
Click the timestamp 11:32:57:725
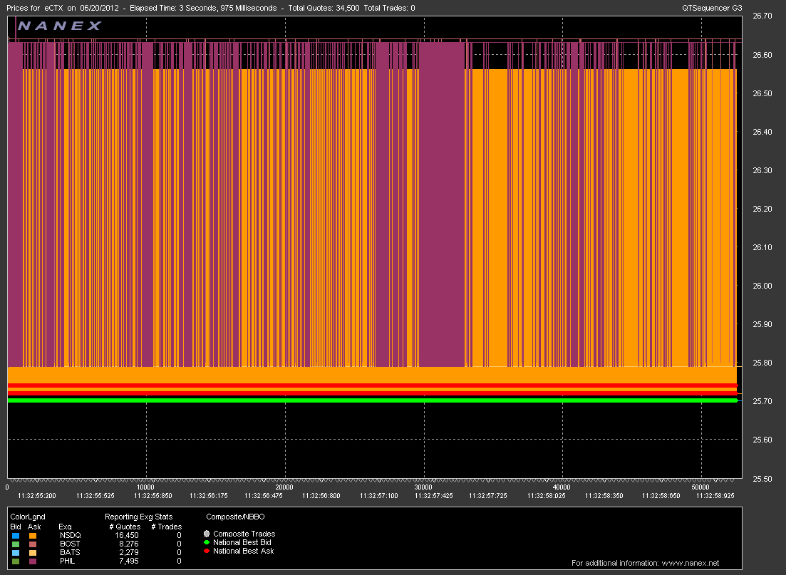coord(487,496)
